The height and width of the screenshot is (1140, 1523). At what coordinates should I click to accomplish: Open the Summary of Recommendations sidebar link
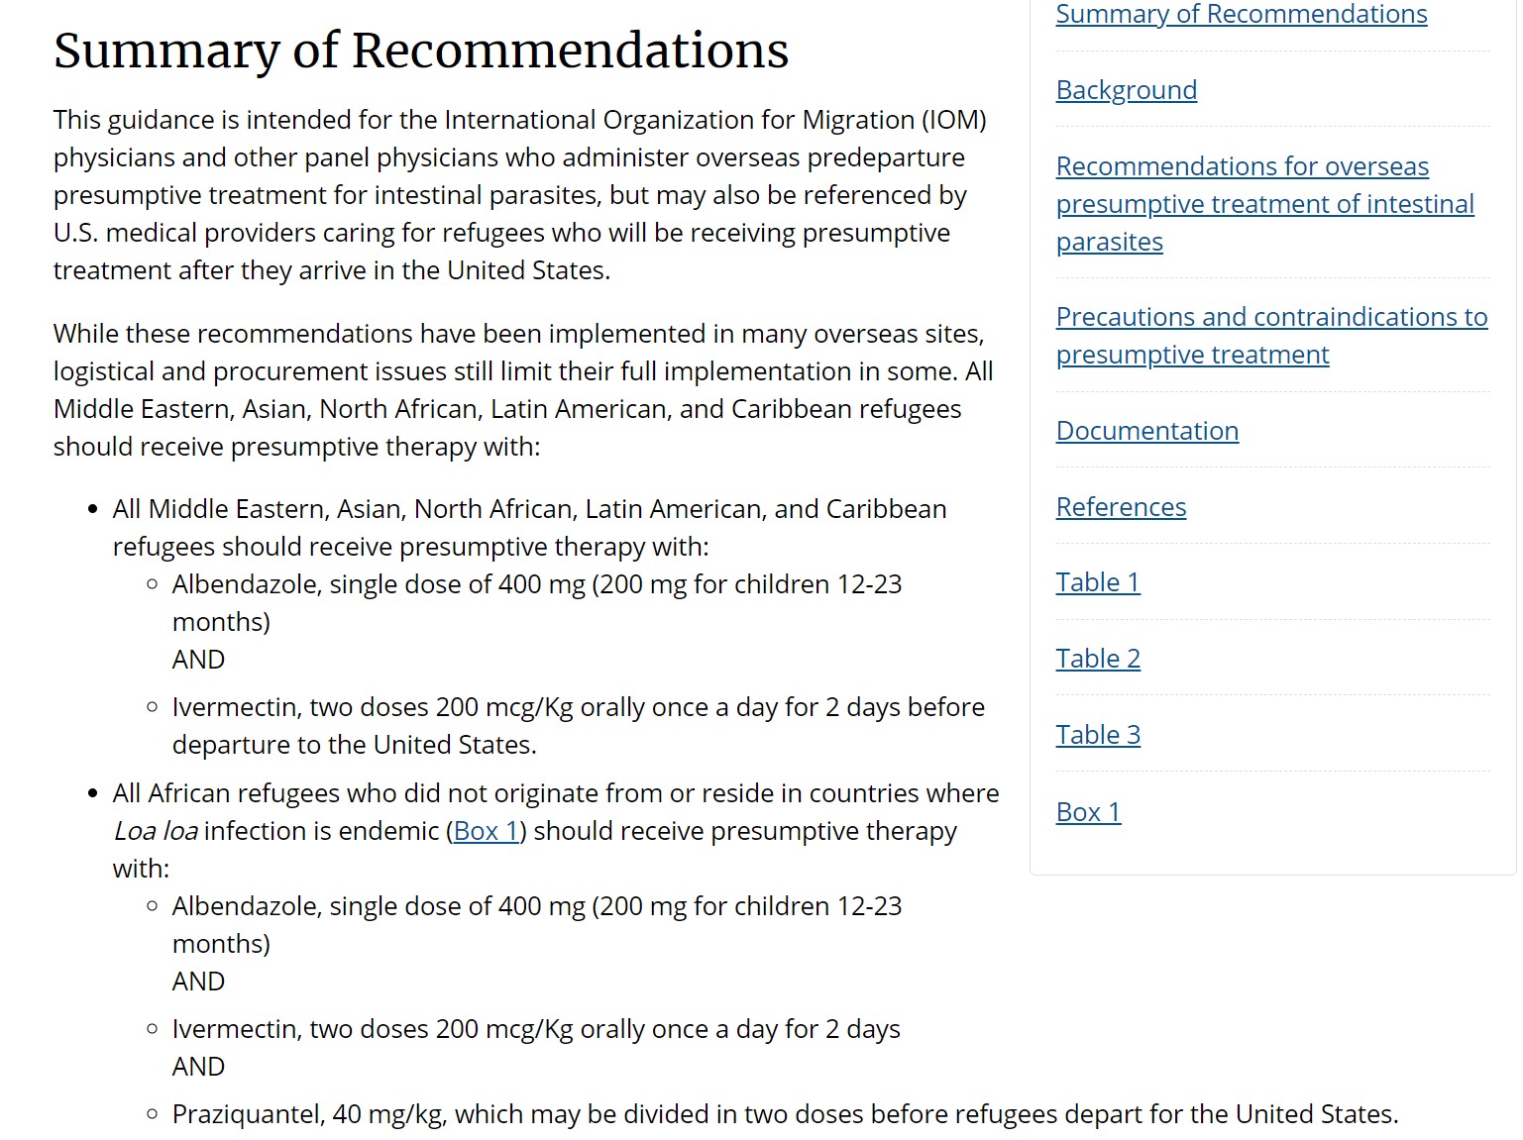1241,14
